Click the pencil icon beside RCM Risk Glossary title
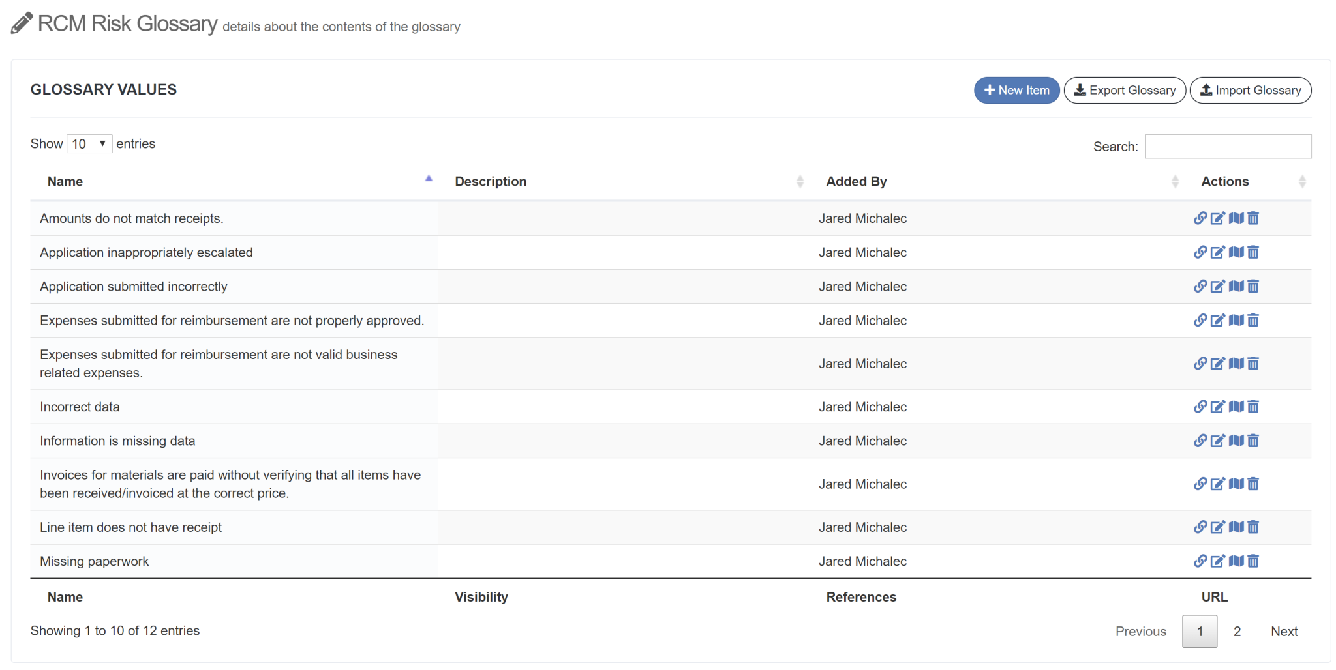 click(20, 22)
